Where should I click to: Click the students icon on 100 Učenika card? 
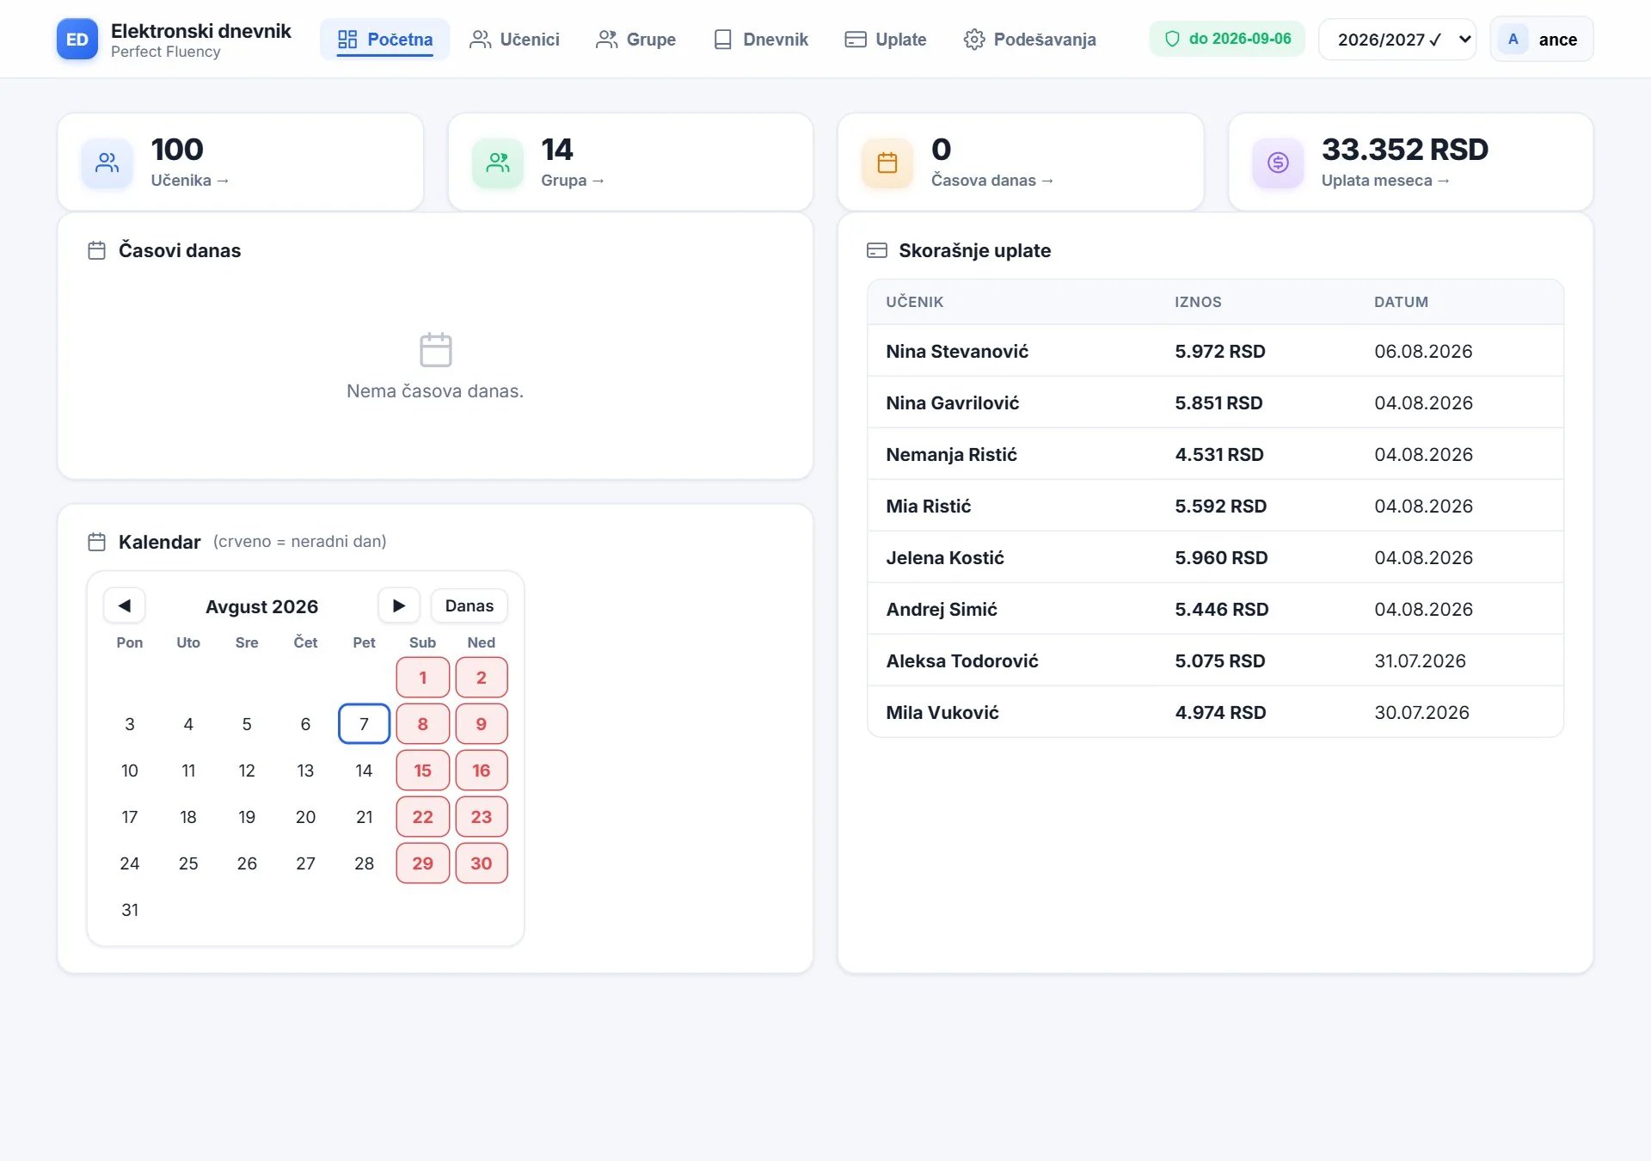pos(107,163)
